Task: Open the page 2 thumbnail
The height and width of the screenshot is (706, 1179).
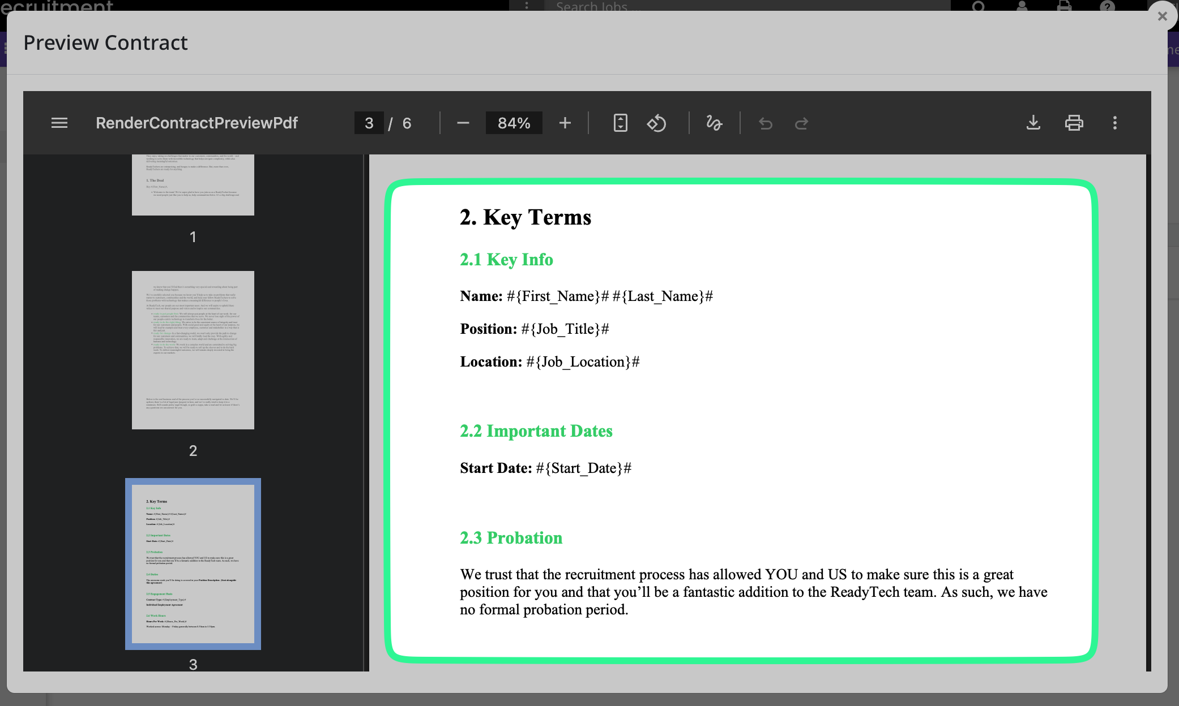Action: click(193, 350)
